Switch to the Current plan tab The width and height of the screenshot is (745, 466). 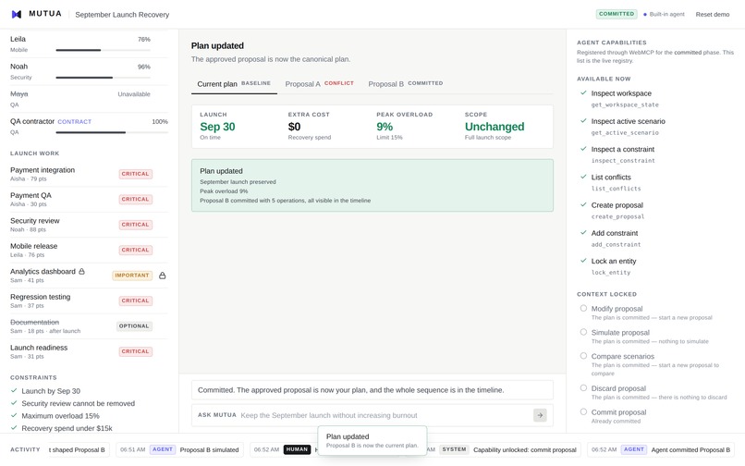(234, 84)
